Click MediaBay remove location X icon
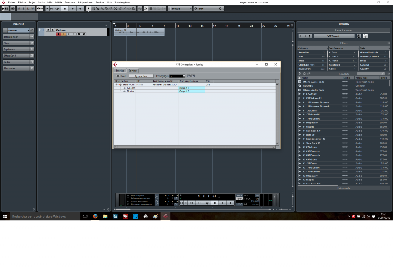The width and height of the screenshot is (393, 269). pyautogui.click(x=359, y=36)
